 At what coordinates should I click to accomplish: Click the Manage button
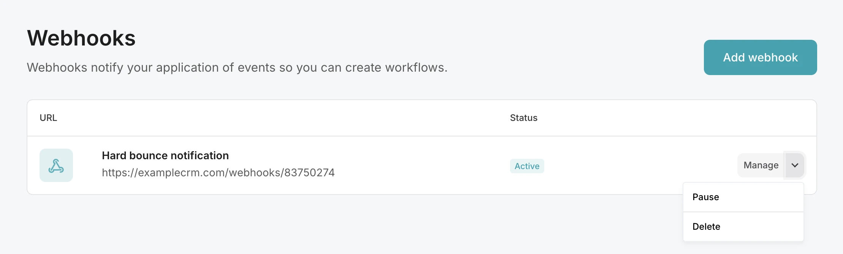point(761,165)
